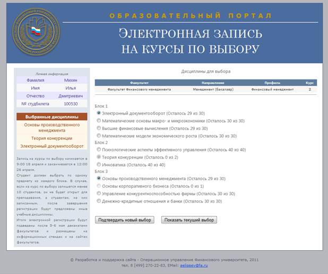
Task: Click the Курс column header
Action: pyautogui.click(x=309, y=83)
